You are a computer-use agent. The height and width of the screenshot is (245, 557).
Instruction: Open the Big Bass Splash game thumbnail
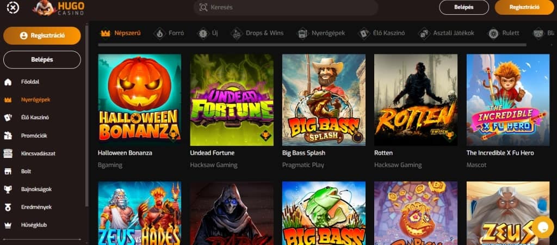(x=324, y=100)
